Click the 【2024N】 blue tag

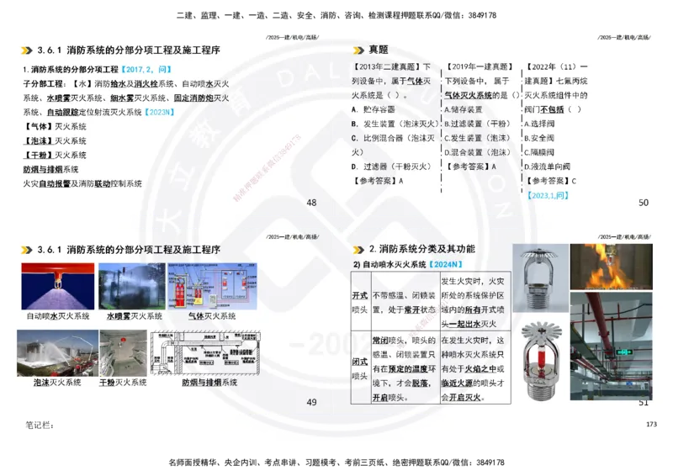click(x=446, y=265)
